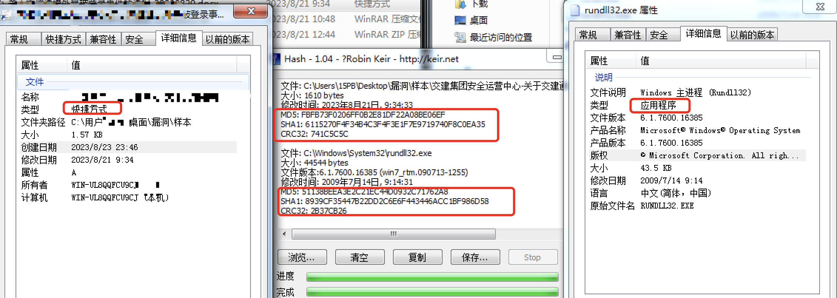The image size is (837, 298).
Task: Open the 兼容性 tab in rundll32.exe properties
Action: (628, 35)
